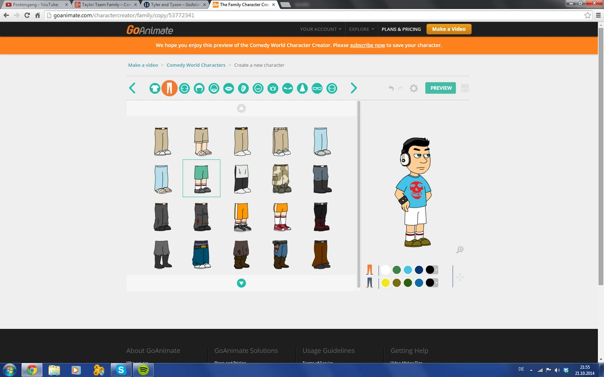Open the EXPLORE menu

pos(360,29)
